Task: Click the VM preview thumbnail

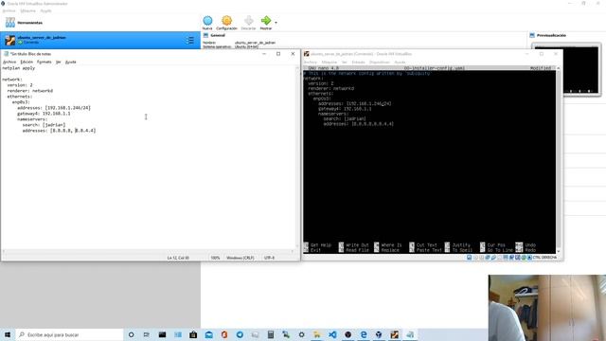Action: pos(565,70)
